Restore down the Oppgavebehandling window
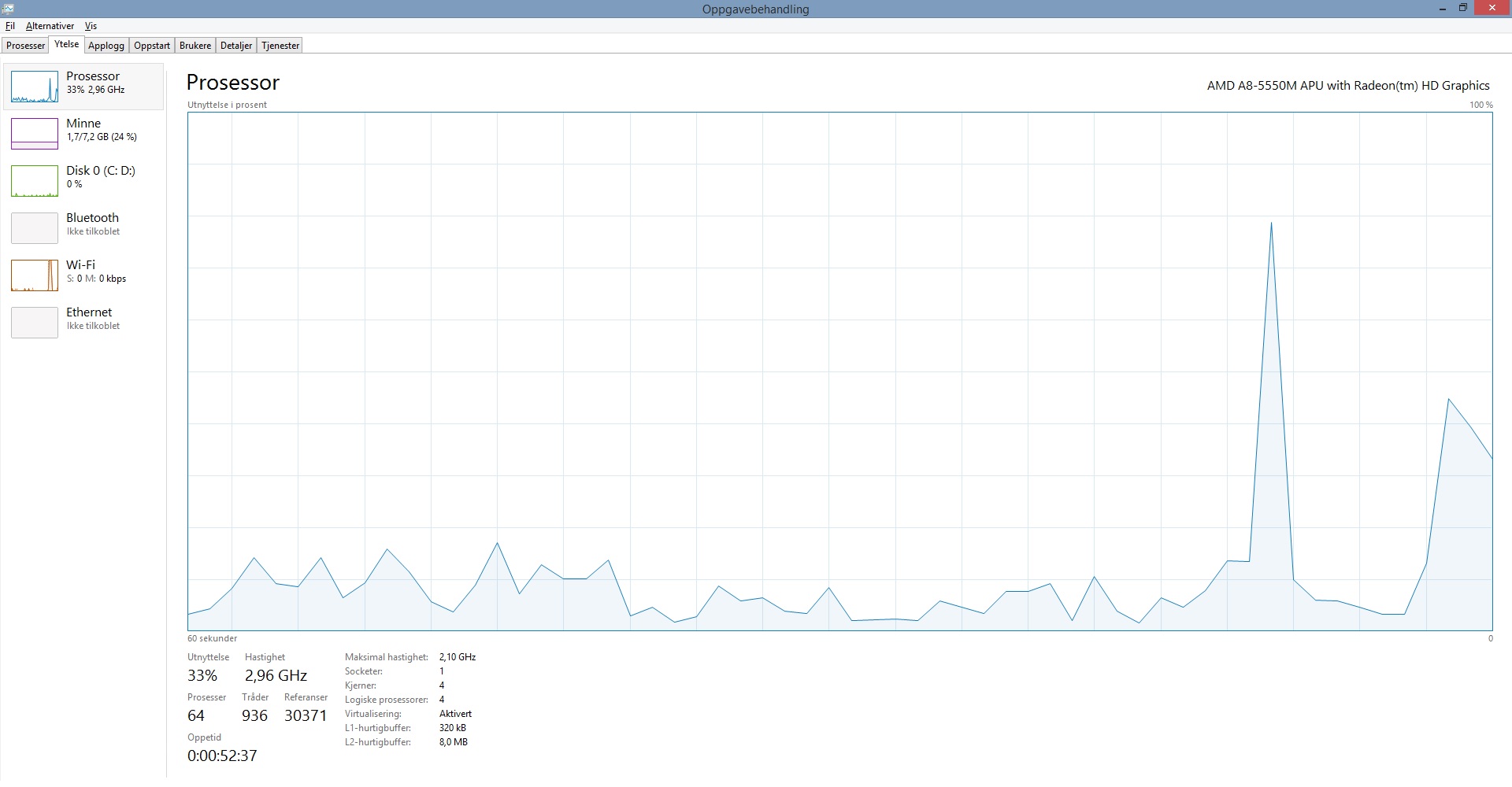This screenshot has width=1512, height=787. 1462,8
